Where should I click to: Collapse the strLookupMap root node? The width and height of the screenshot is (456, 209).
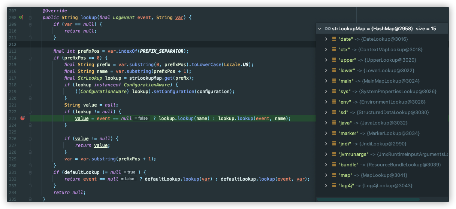(x=320, y=28)
